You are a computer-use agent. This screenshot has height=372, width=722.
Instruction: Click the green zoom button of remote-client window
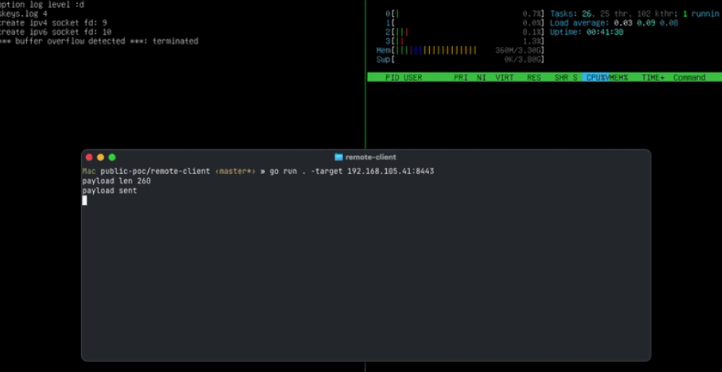(x=112, y=157)
